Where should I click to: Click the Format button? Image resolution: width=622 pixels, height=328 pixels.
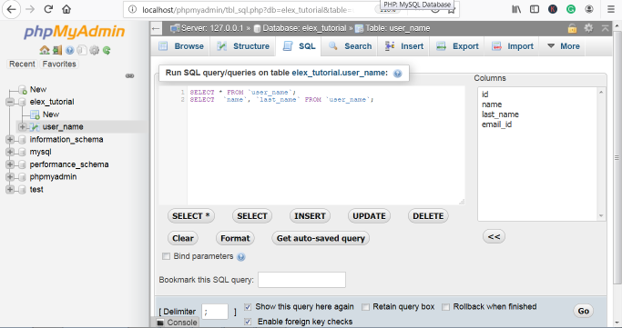[235, 238]
